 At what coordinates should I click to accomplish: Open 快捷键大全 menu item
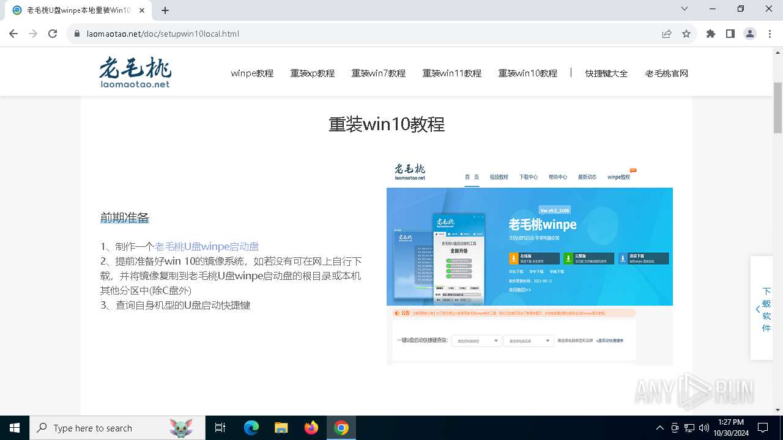606,73
